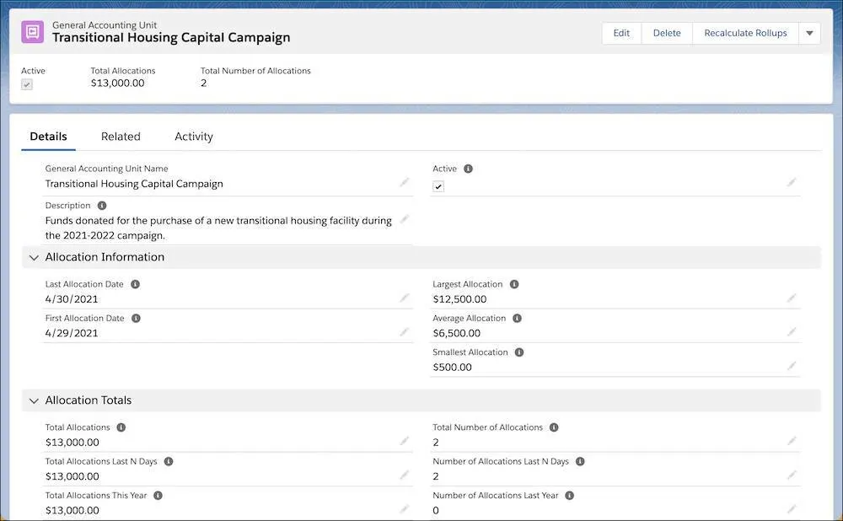The image size is (843, 521).
Task: Click the Active checkbox in the header summary
Action: pos(27,84)
